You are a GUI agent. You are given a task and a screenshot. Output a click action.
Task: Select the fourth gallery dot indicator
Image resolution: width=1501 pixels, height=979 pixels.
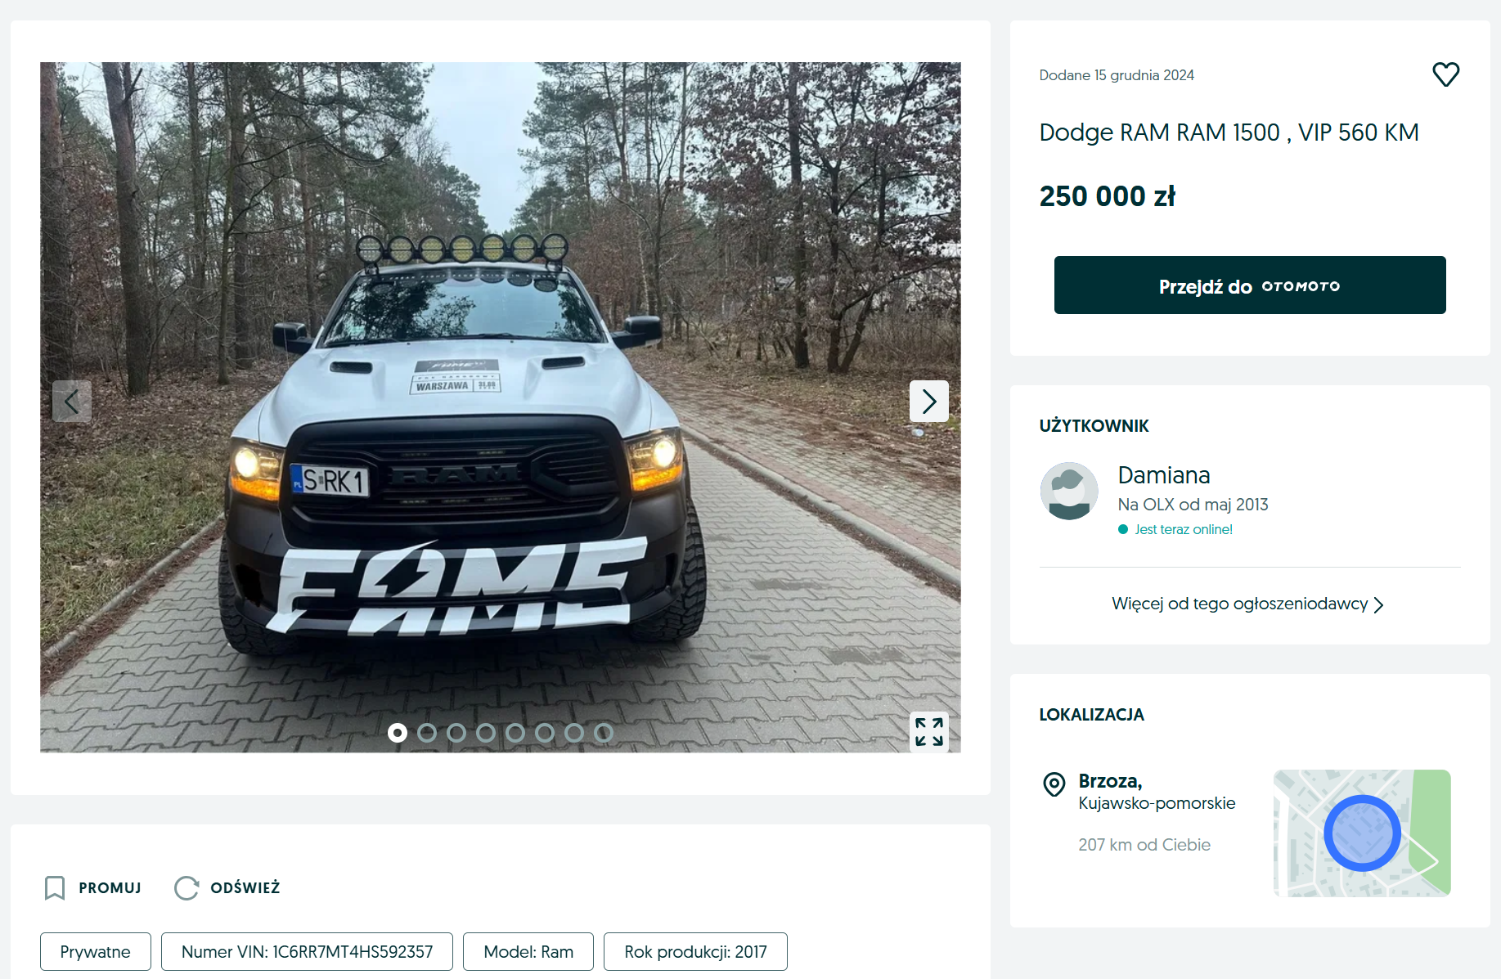(486, 733)
